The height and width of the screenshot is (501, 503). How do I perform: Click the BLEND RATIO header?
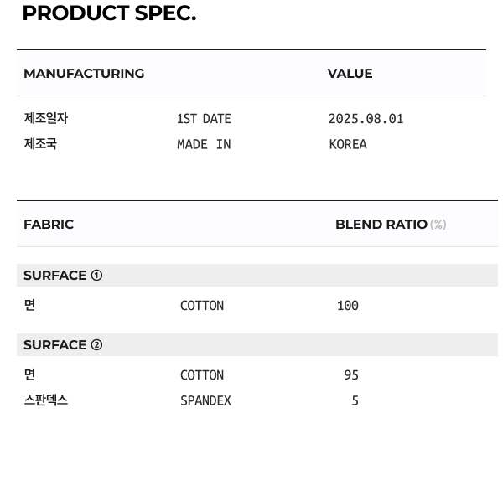point(381,225)
